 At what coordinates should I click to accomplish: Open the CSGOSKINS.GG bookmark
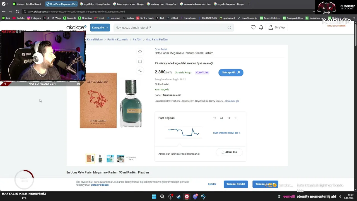click(x=208, y=18)
